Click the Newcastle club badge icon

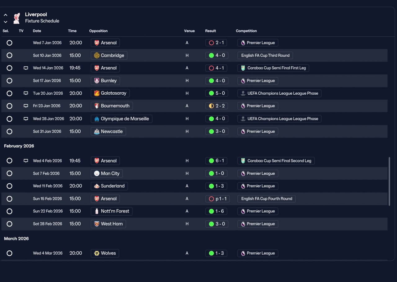(x=97, y=132)
